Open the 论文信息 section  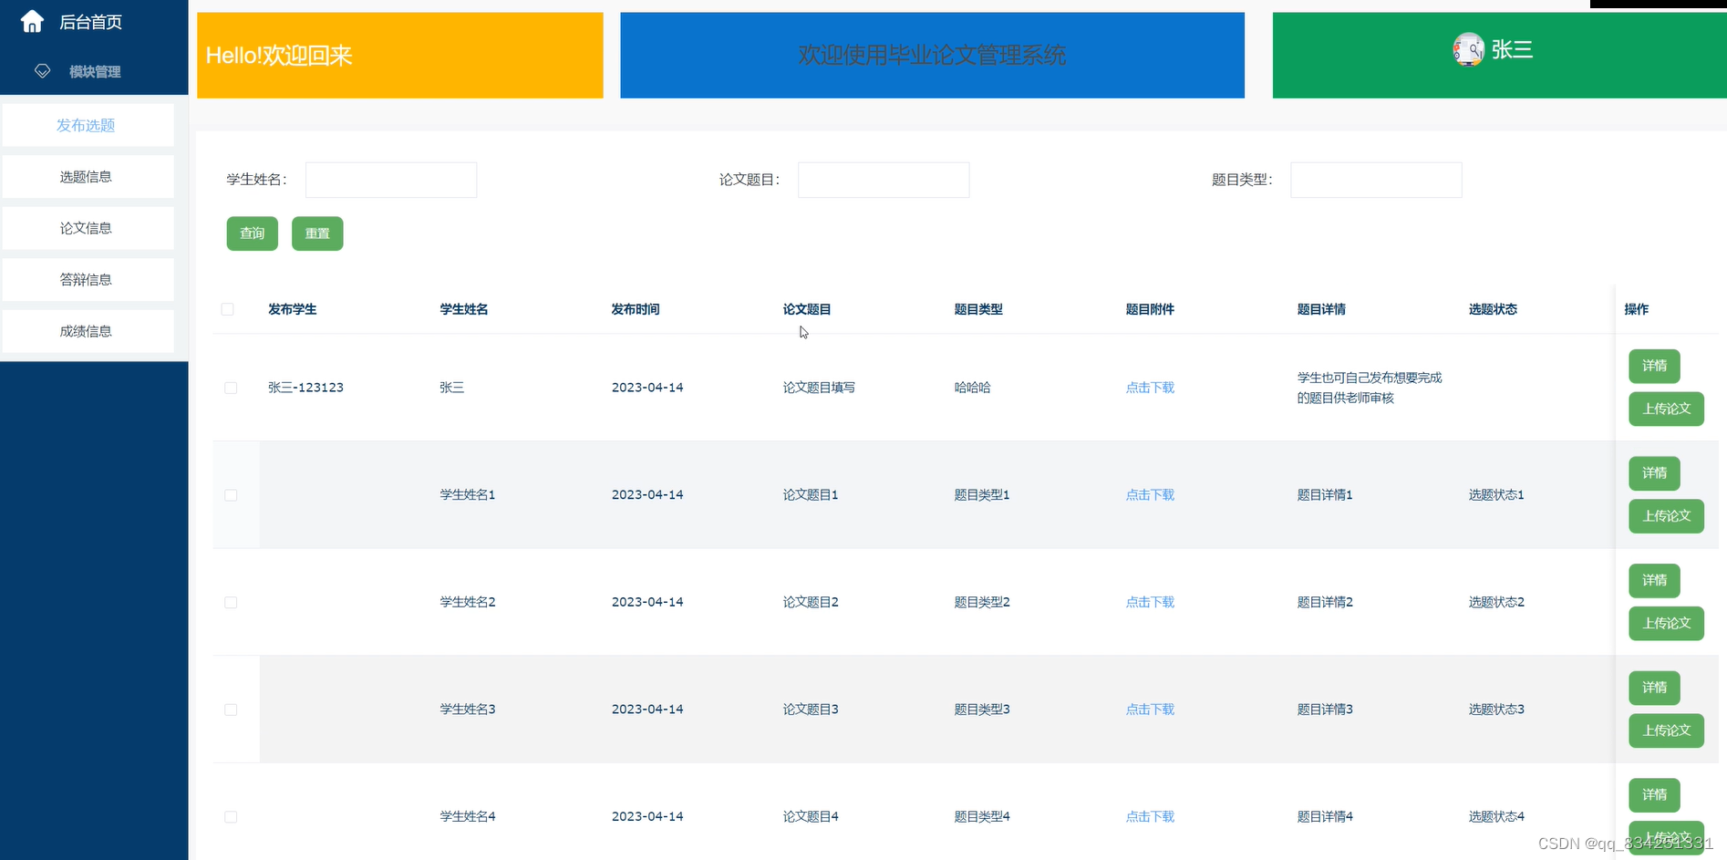coord(87,227)
